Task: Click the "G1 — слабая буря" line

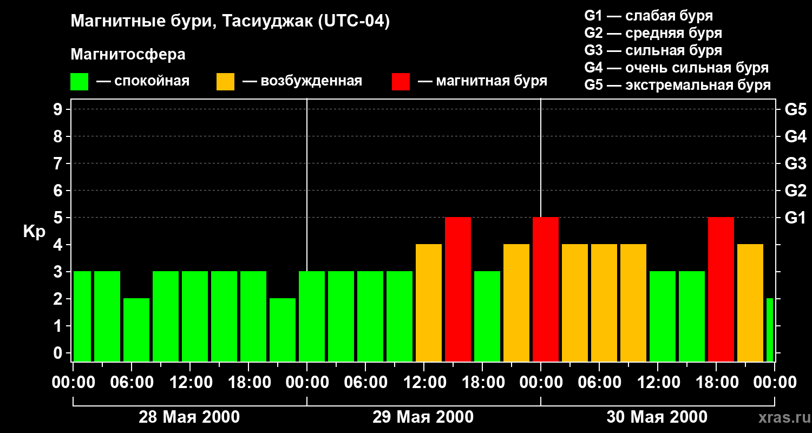Action: (x=649, y=16)
